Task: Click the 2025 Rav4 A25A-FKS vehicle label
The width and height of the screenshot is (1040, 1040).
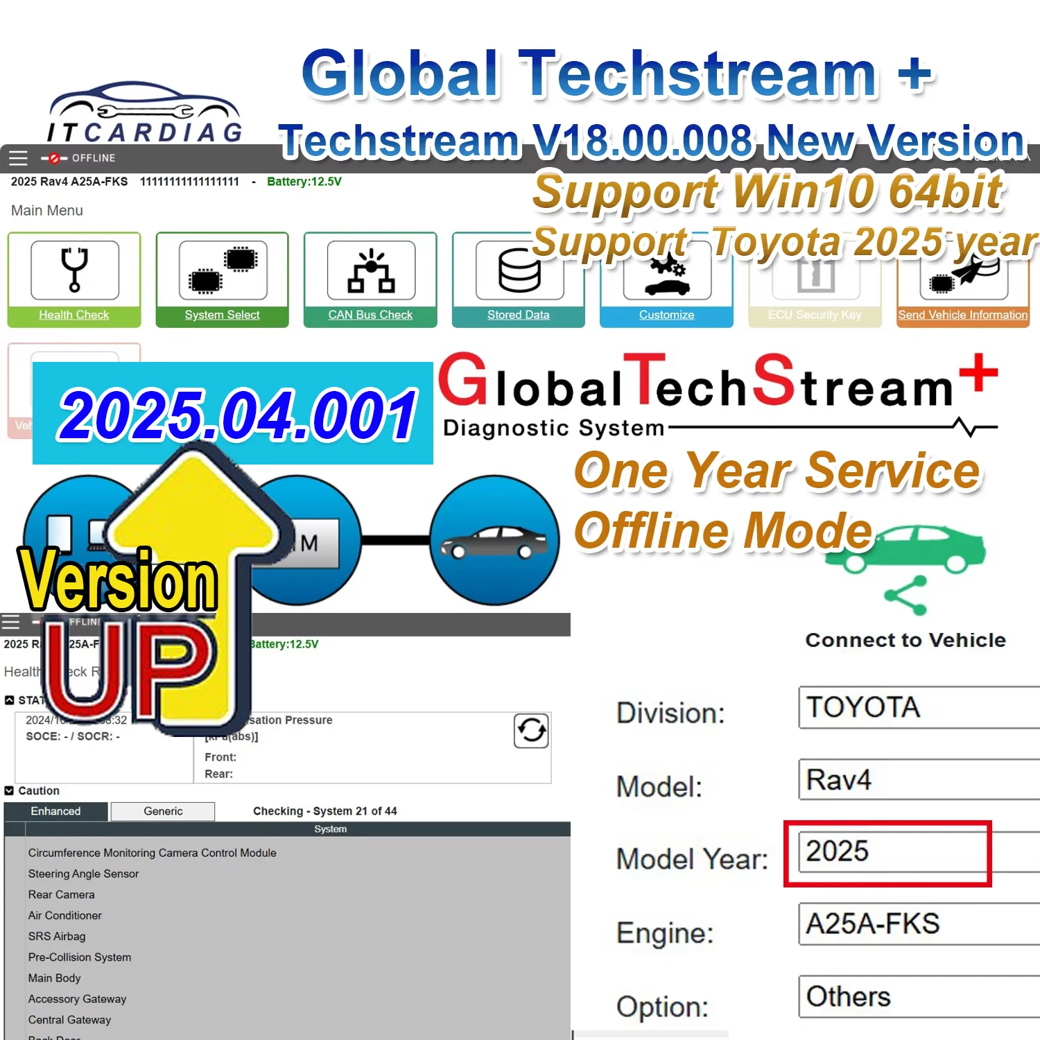Action: pos(69,182)
